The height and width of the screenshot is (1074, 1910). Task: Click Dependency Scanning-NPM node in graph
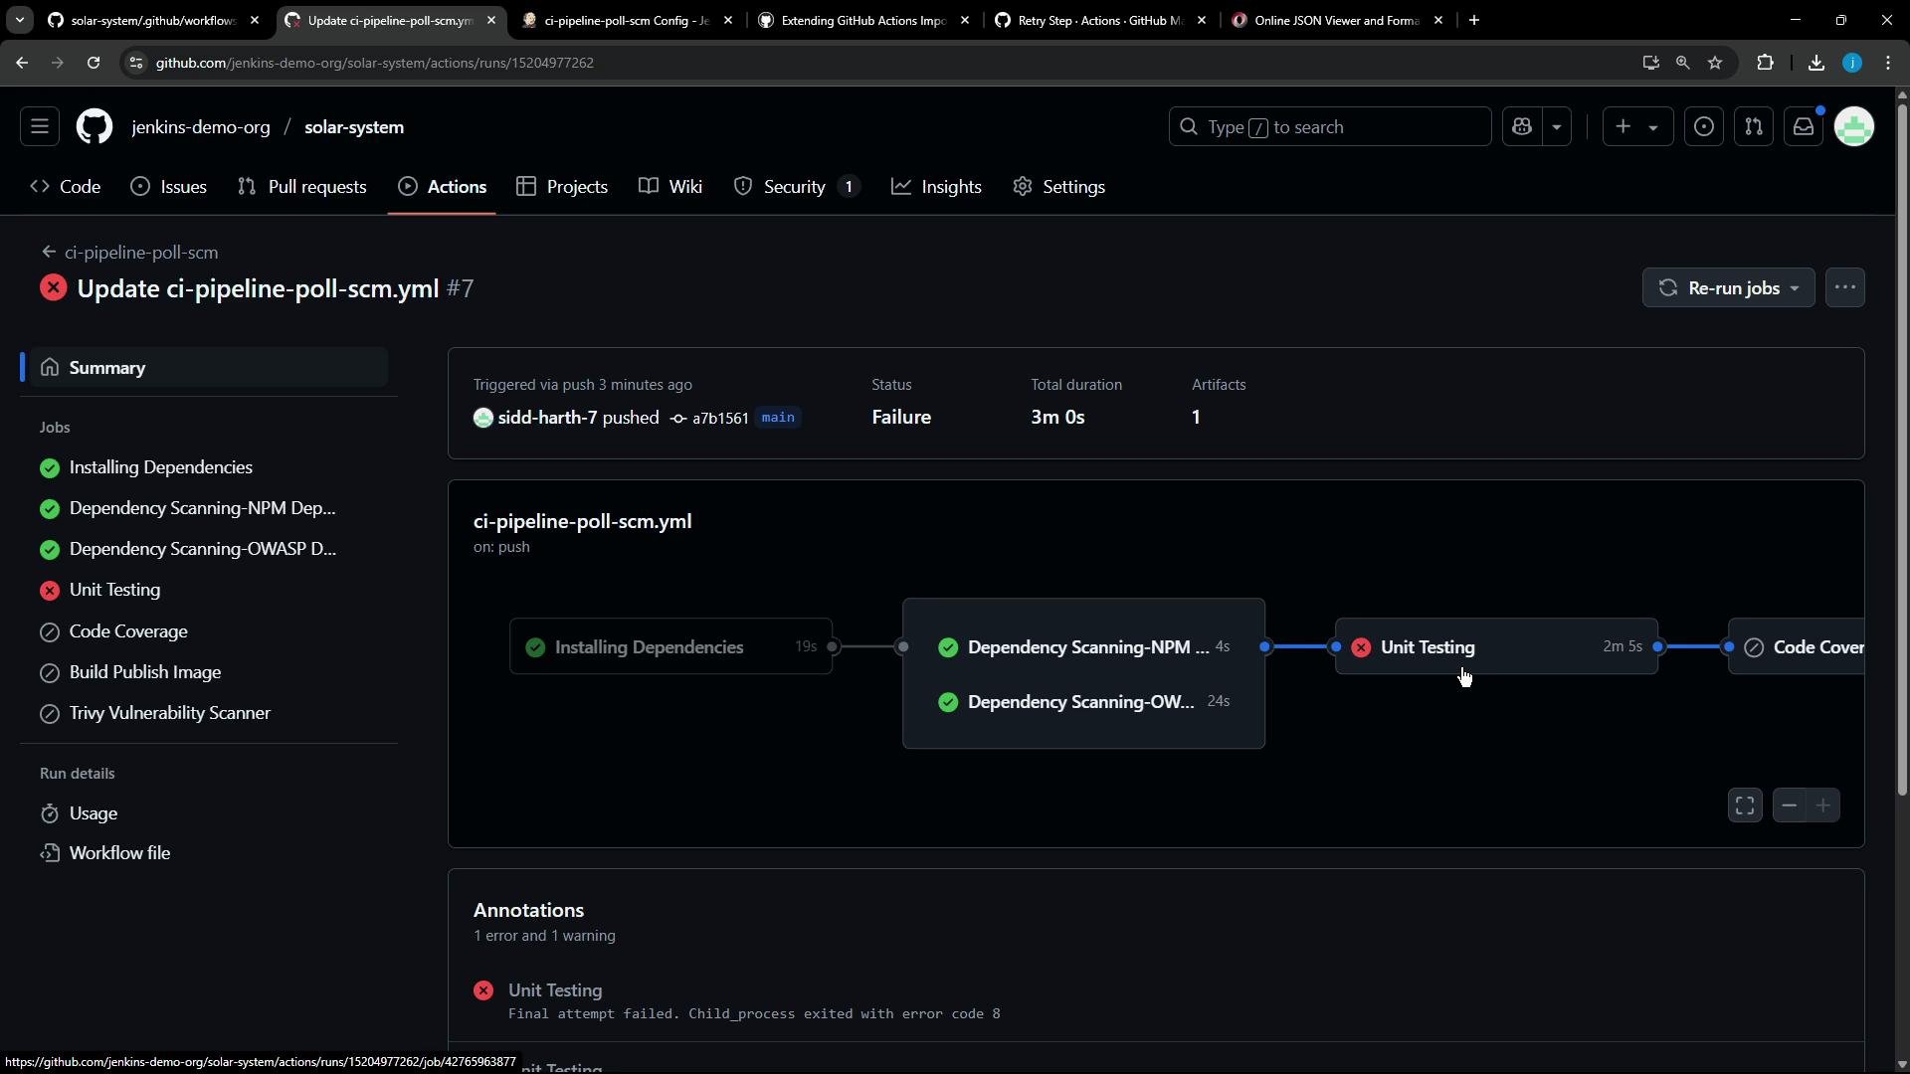(1083, 647)
